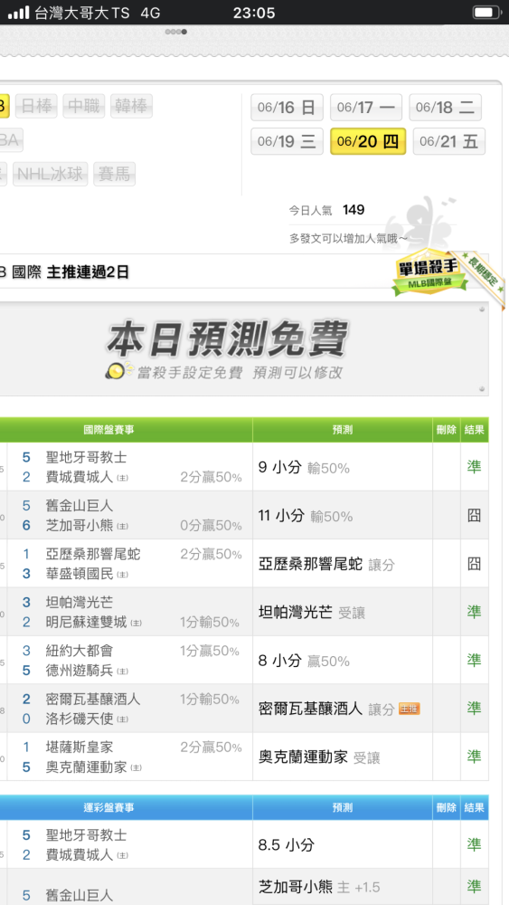Select the 06/16 日 date button

click(287, 108)
